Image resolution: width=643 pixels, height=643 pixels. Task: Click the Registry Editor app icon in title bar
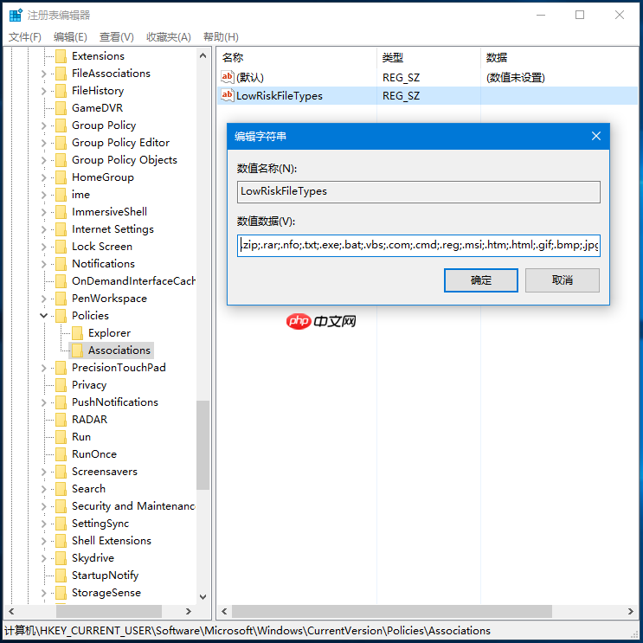tap(16, 16)
